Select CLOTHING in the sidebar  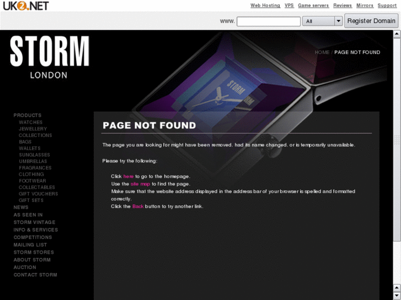pos(31,174)
